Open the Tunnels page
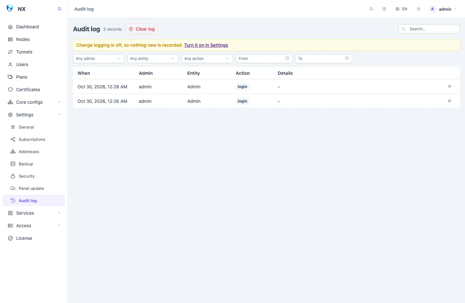465x303 pixels. point(34,52)
